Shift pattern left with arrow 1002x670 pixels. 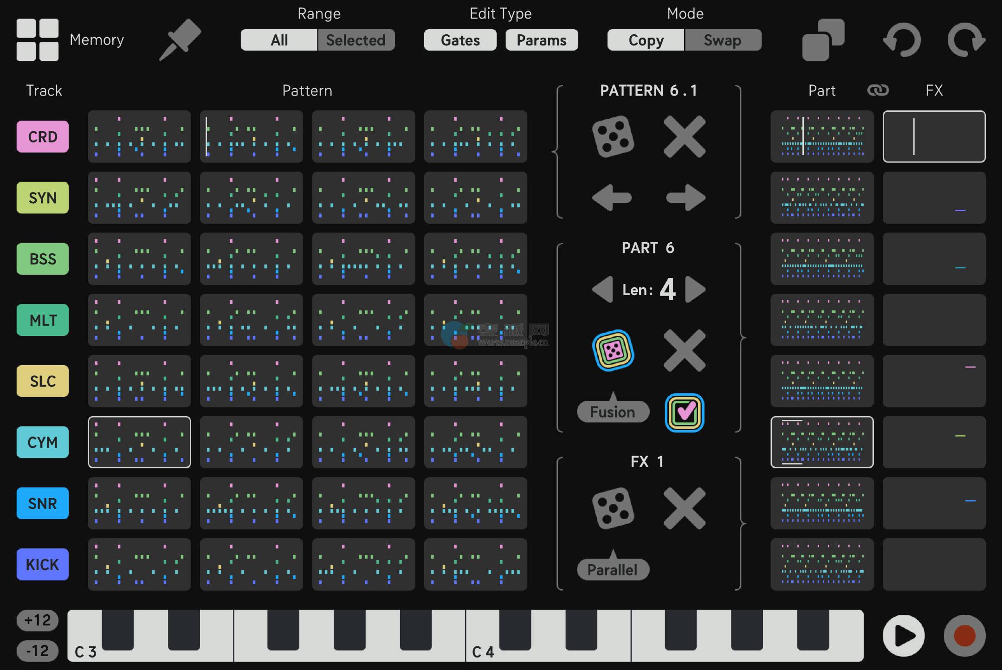point(612,198)
